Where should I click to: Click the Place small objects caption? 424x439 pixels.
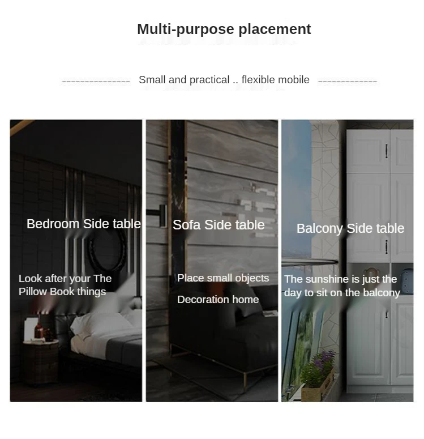click(223, 278)
